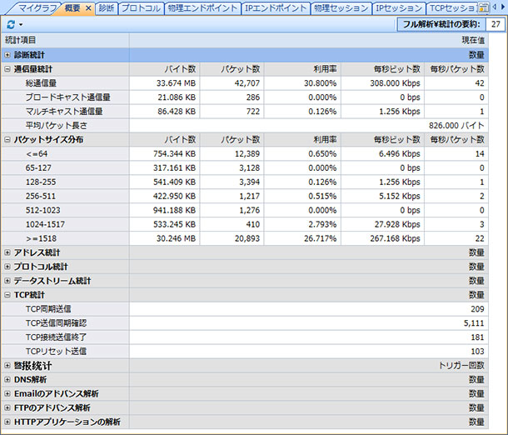This screenshot has width=508, height=435.
Task: Open the 物理セッション tab
Action: click(341, 8)
